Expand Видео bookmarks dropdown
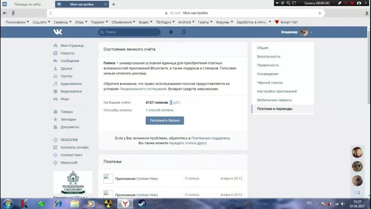This screenshot has height=209, width=371. click(x=145, y=22)
